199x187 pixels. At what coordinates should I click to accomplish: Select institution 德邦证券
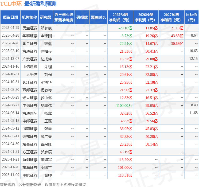coord(30,136)
